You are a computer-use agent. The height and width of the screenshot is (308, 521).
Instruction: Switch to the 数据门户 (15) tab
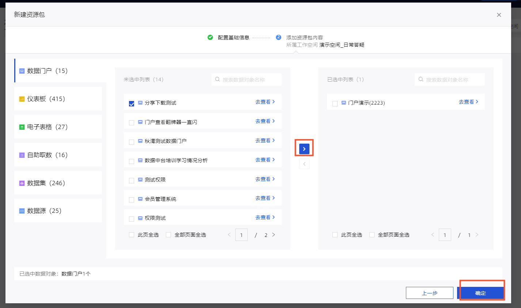pos(47,71)
